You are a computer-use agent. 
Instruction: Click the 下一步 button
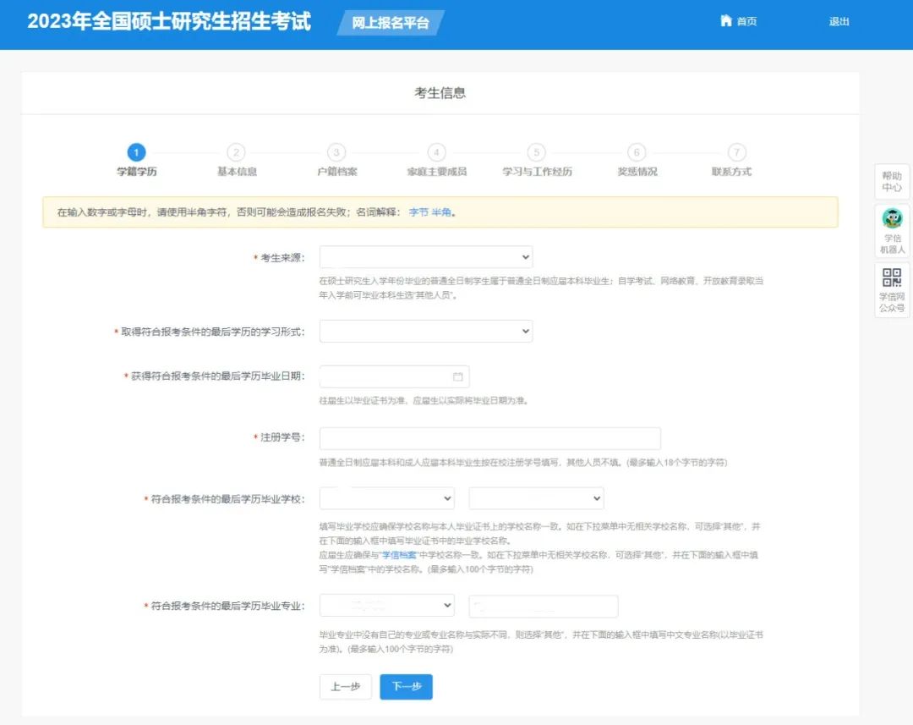[406, 687]
